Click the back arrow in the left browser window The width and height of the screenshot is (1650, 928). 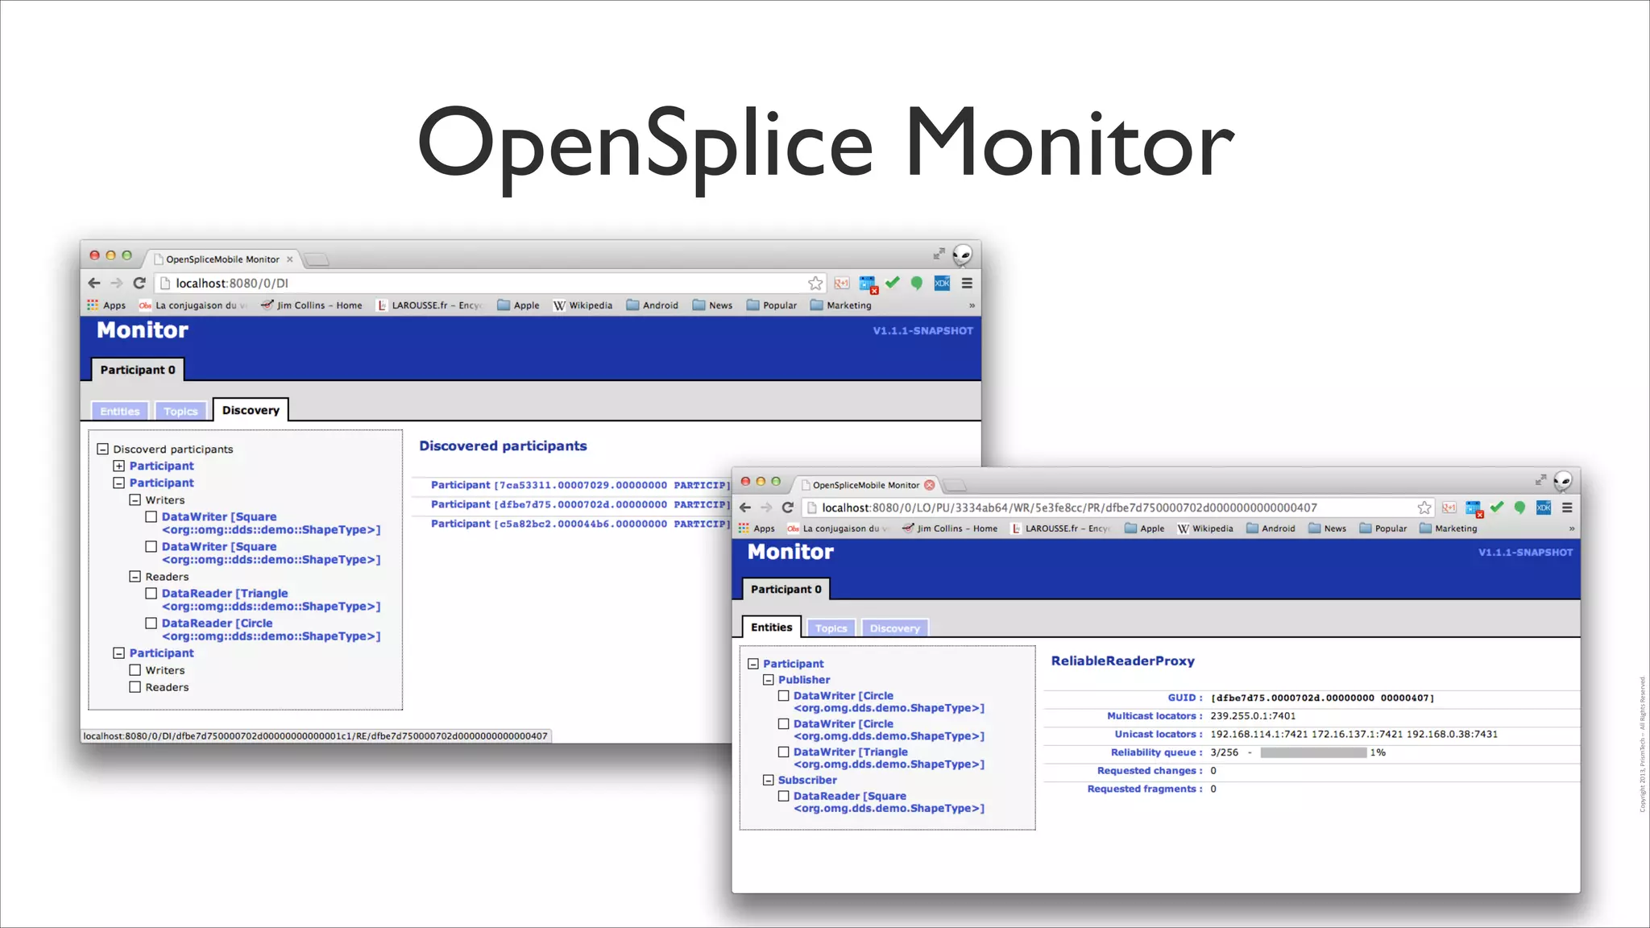(94, 283)
